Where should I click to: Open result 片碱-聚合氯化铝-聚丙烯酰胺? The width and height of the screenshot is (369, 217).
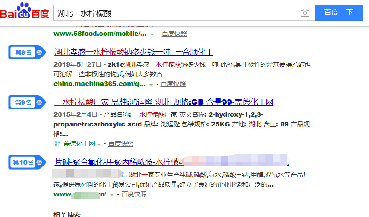(x=171, y=162)
